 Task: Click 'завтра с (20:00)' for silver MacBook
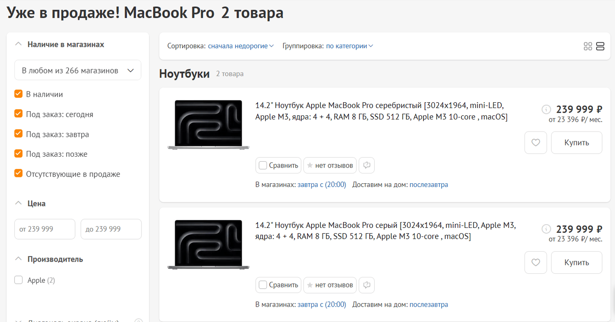322,185
